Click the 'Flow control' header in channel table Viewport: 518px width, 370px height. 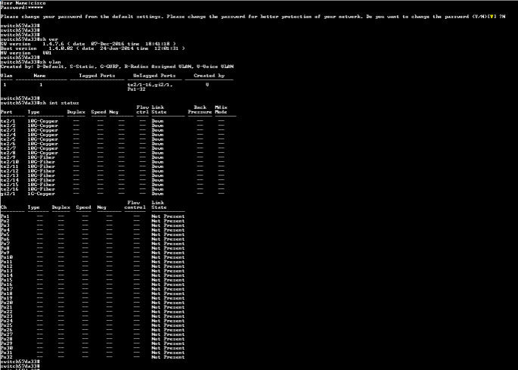click(x=135, y=205)
